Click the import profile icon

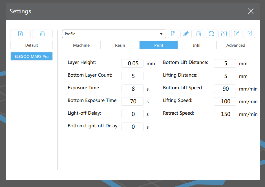(x=224, y=34)
